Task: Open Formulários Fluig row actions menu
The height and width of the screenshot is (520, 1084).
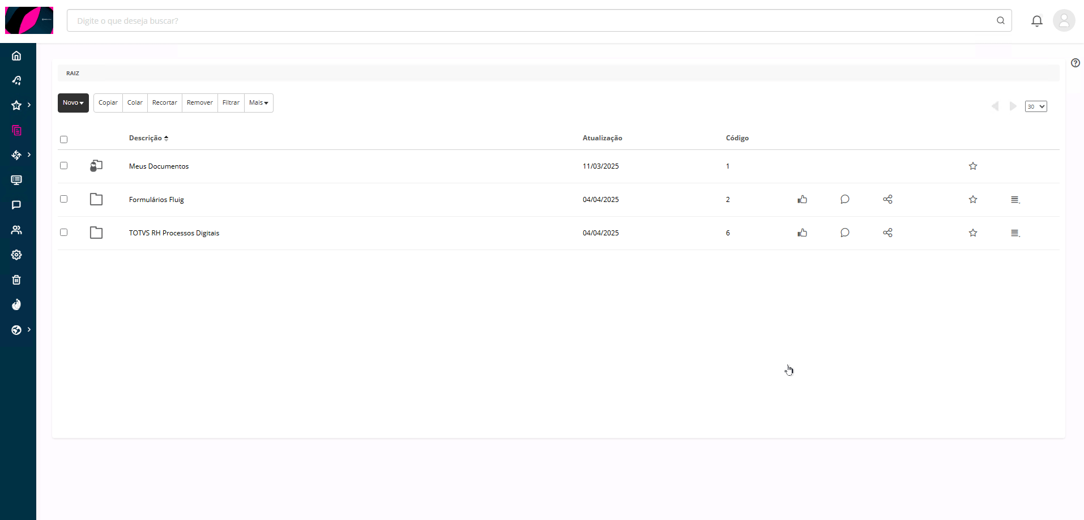Action: click(x=1015, y=200)
